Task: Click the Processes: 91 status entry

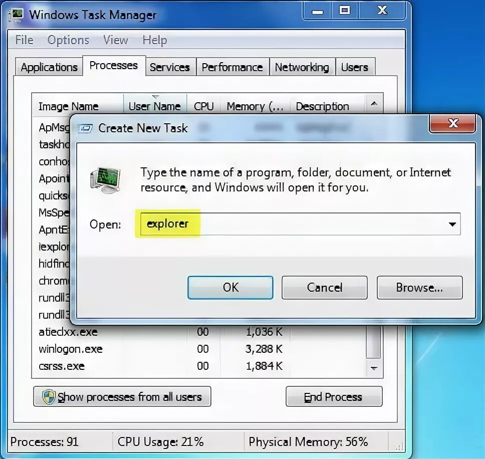Action: tap(44, 441)
